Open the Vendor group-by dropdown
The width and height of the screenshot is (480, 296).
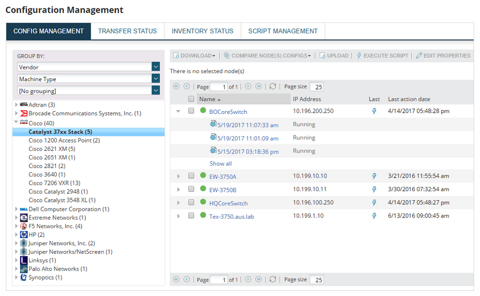pyautogui.click(x=156, y=67)
